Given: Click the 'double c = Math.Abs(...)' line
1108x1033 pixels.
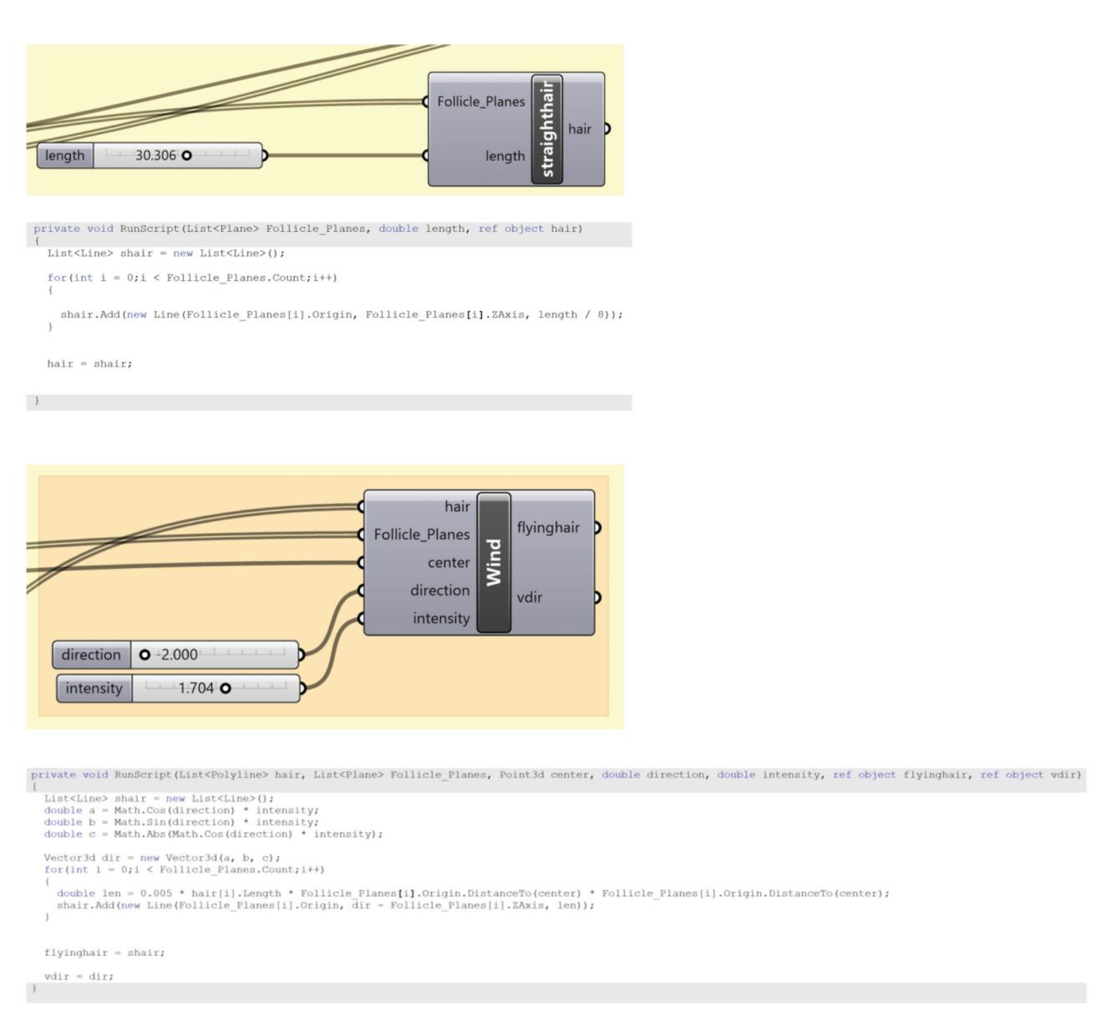Looking at the screenshot, I should coord(213,834).
